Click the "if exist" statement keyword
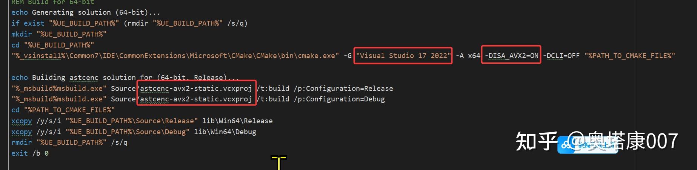This screenshot has height=170, width=697. click(28, 23)
